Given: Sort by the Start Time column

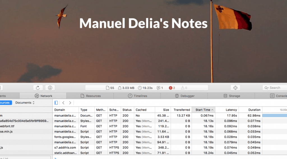Looking at the screenshot, I should click(204, 110).
